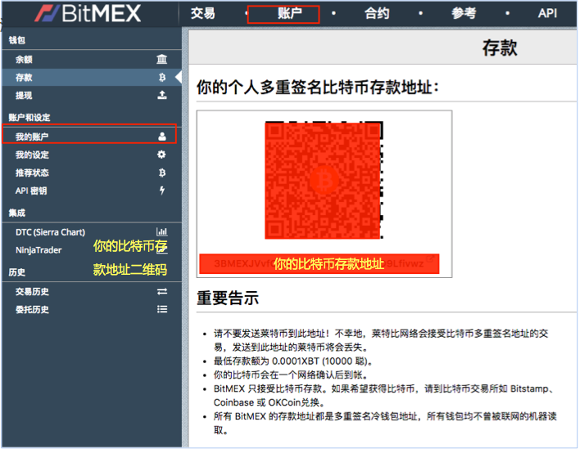
Task: Click the bank icon beside 余额
Action: pos(161,59)
